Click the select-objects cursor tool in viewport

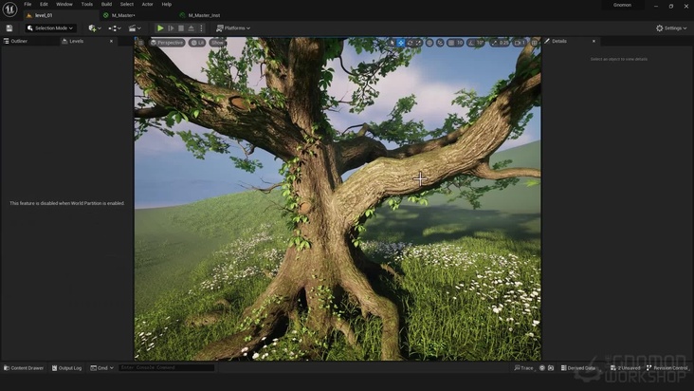[x=392, y=43]
